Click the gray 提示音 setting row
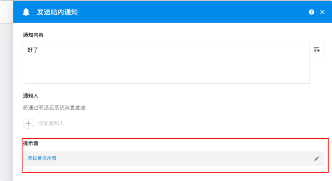 point(180,159)
